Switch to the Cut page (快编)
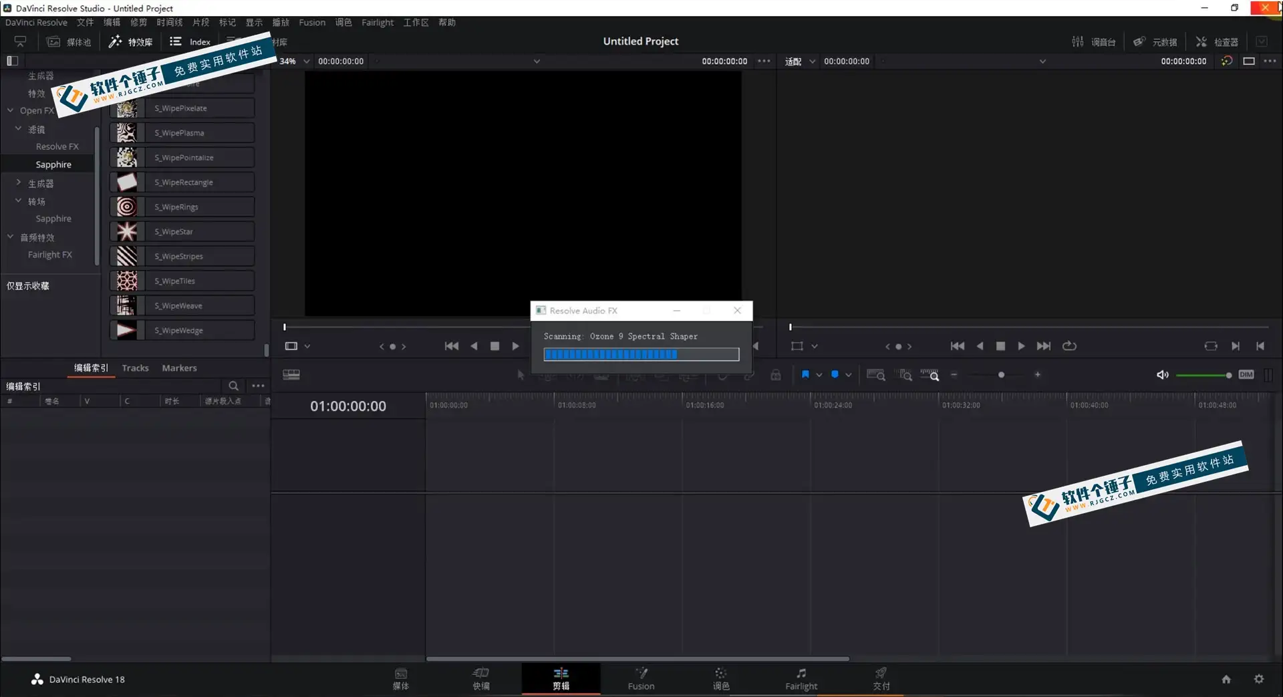Viewport: 1283px width, 697px height. [481, 679]
